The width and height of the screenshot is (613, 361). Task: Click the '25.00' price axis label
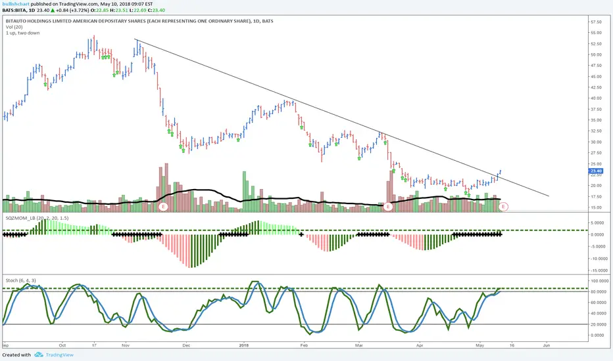tap(597, 164)
